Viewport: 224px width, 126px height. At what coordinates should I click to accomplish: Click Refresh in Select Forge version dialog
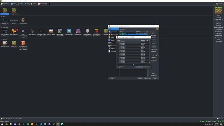pyautogui.click(x=120, y=67)
